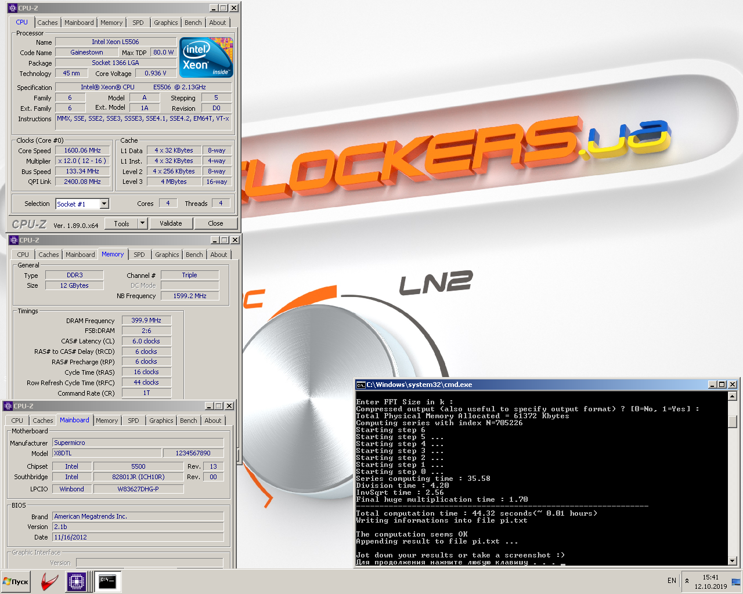Viewport: 743px width, 594px height.
Task: Click the Validate button
Action: pos(171,223)
